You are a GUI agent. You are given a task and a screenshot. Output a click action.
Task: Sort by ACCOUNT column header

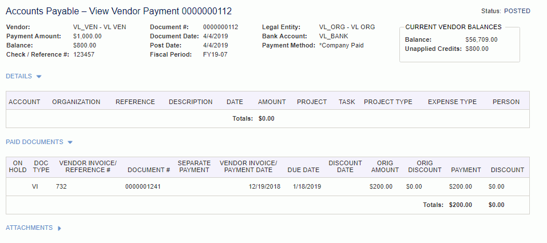click(x=25, y=102)
